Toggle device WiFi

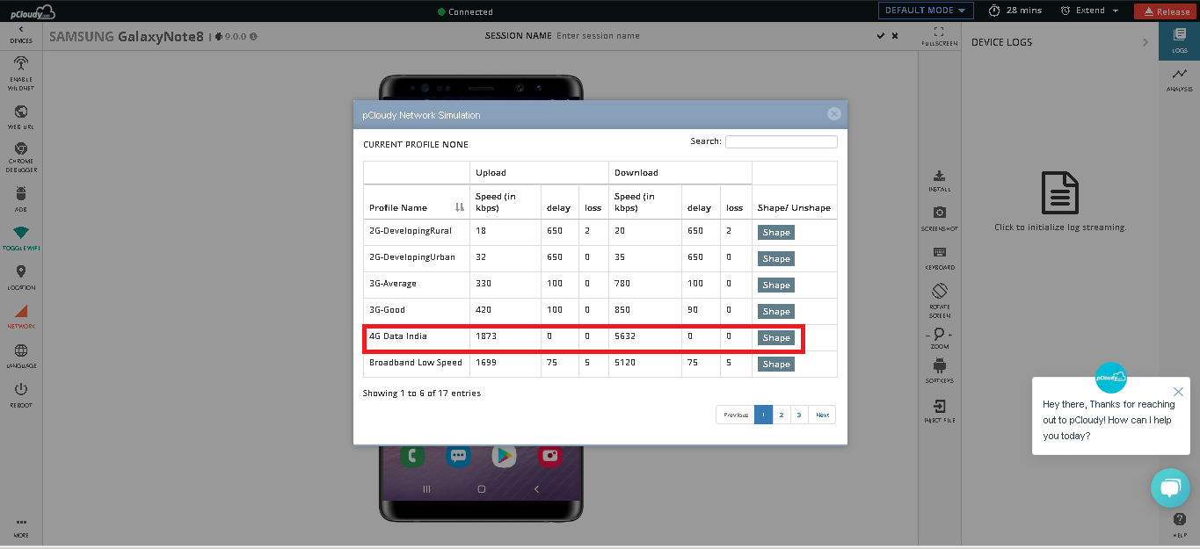(x=21, y=239)
